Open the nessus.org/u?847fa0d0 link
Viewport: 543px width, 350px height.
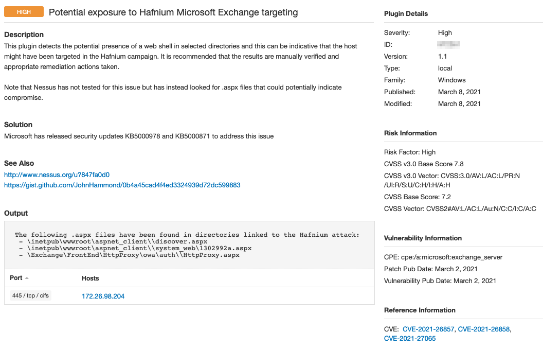coord(57,174)
